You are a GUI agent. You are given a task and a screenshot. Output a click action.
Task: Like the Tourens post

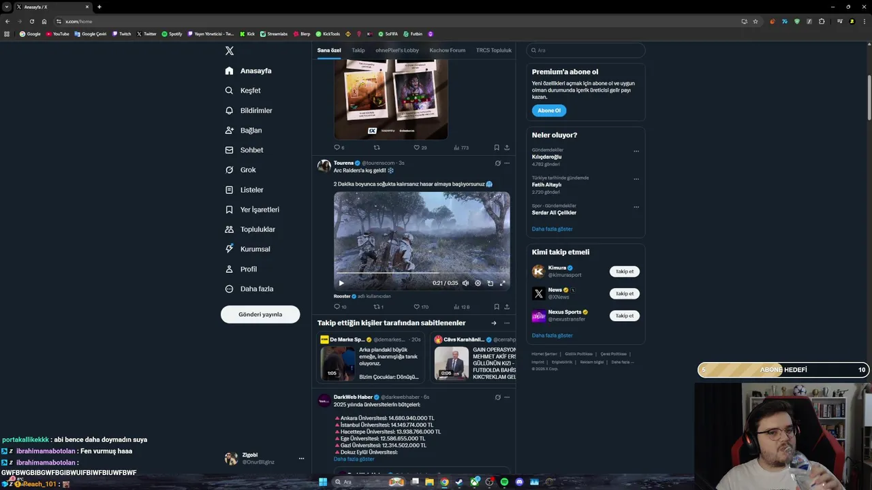421,307
